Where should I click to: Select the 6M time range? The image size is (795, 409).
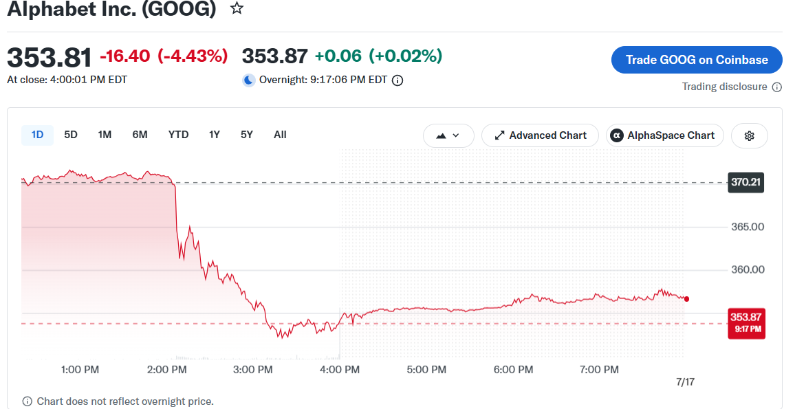[140, 135]
